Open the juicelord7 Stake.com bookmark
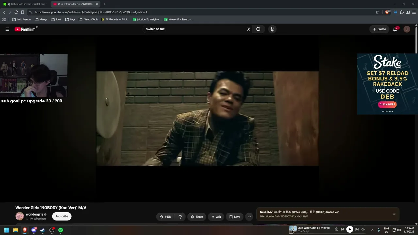 178,19
